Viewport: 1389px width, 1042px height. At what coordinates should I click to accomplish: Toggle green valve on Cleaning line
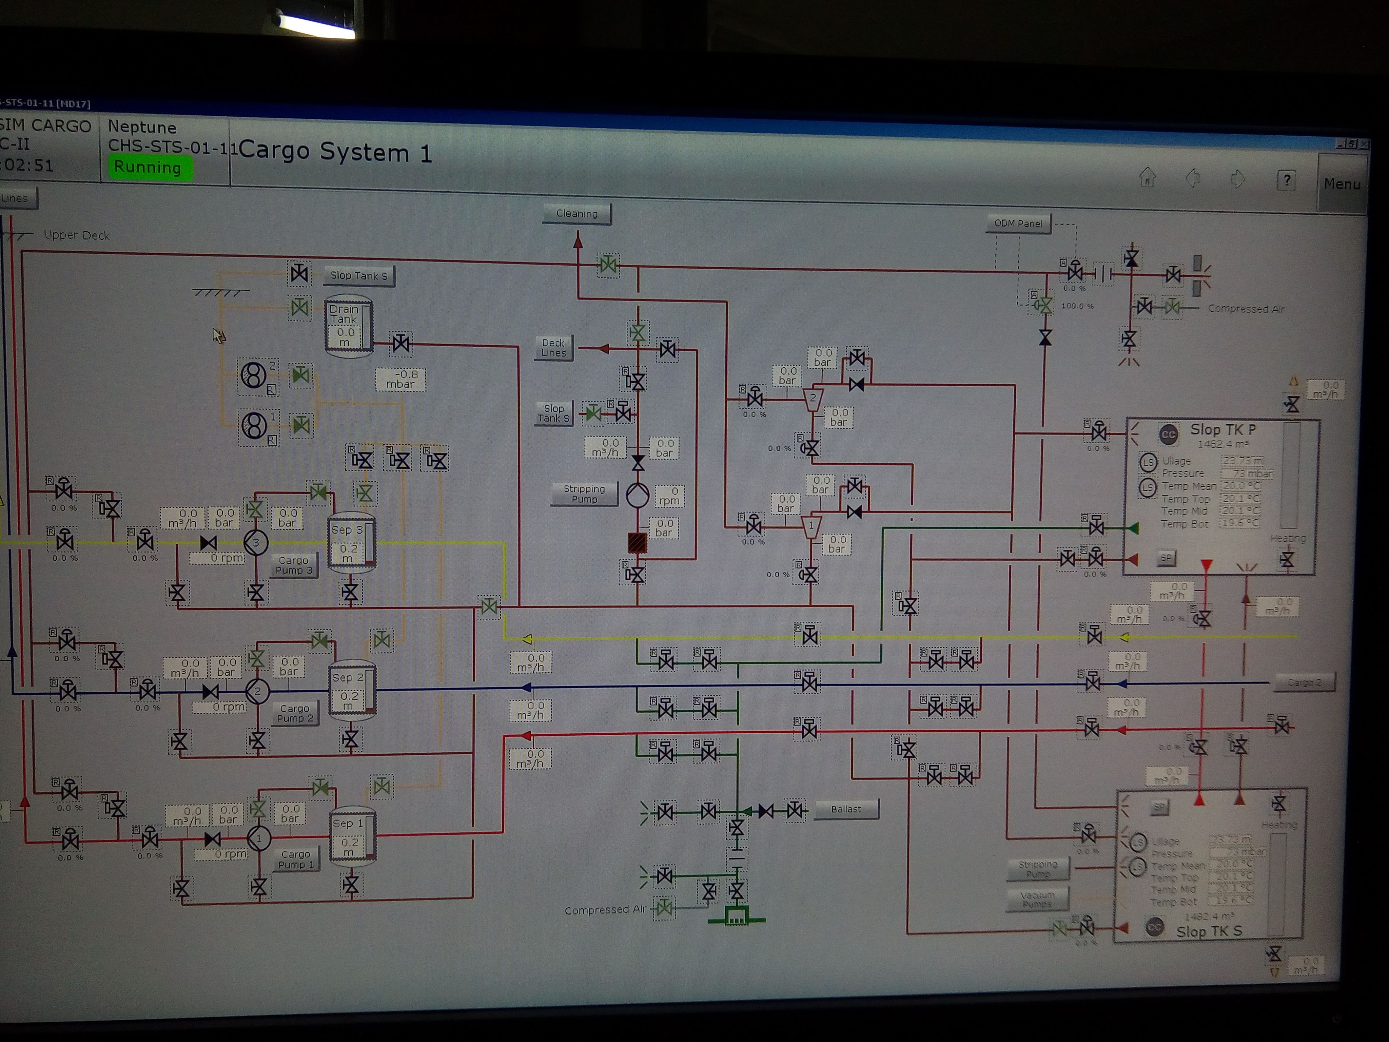click(x=607, y=265)
